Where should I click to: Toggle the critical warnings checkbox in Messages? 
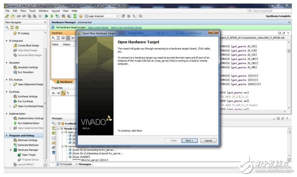[x=59, y=123]
